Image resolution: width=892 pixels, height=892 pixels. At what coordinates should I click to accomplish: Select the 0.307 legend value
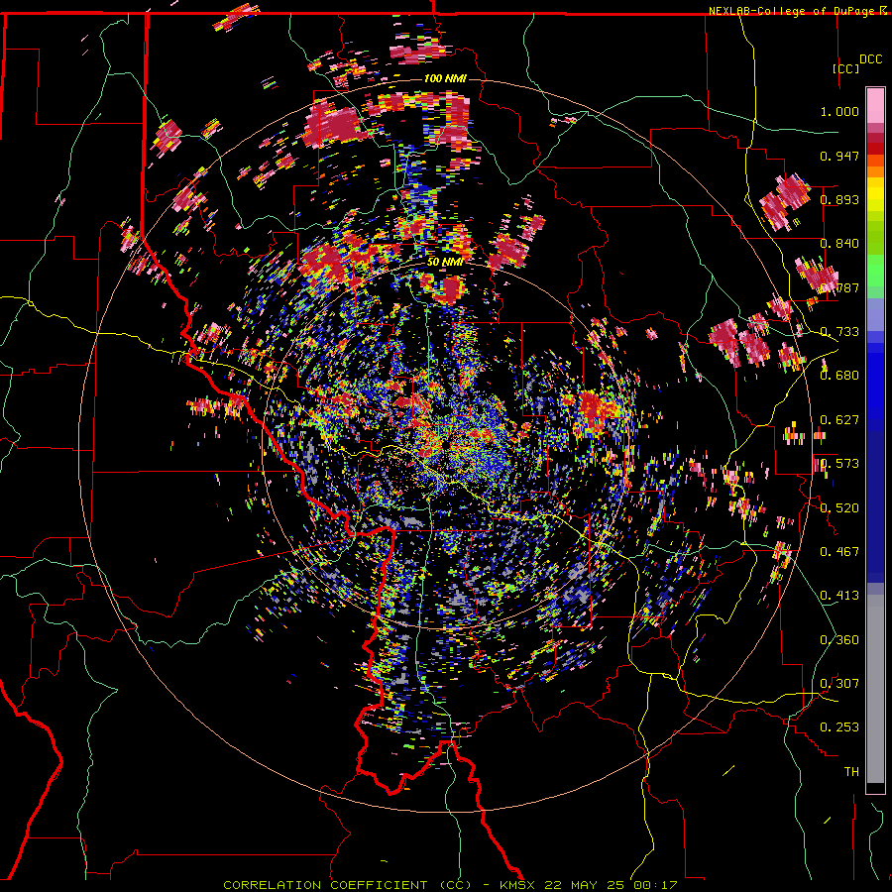click(839, 684)
